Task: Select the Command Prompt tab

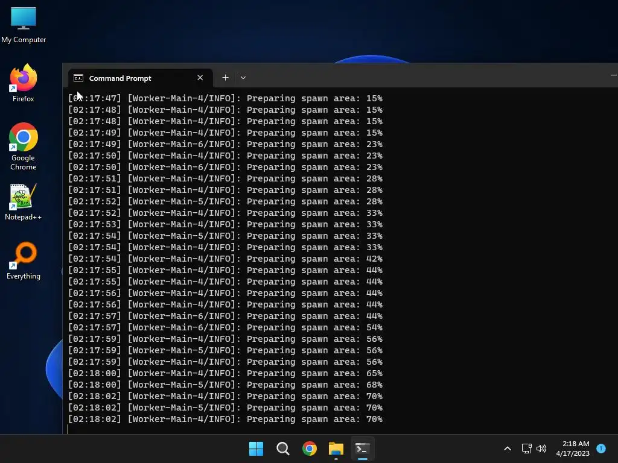Action: coord(140,78)
